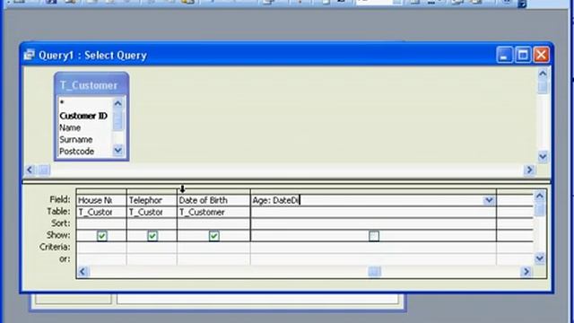This screenshot has height=323, width=574.
Task: Select Customer ID in T_Customer field list
Action: [83, 116]
